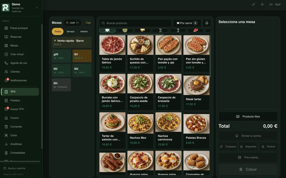Click the Salir logout button

275,4
